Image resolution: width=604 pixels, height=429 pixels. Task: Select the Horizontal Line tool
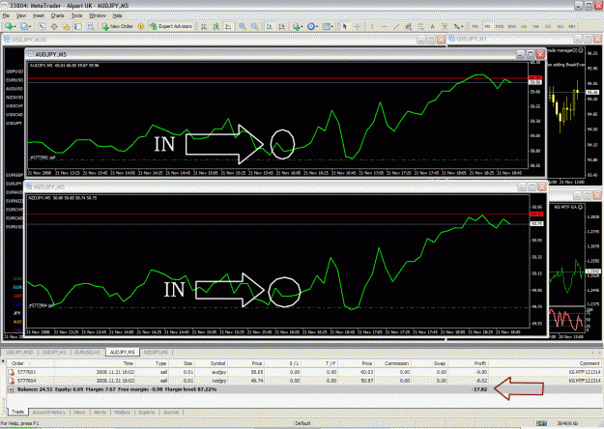click(384, 26)
